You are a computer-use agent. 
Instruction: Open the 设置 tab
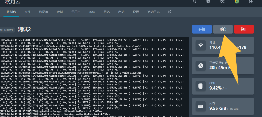coord(136,12)
